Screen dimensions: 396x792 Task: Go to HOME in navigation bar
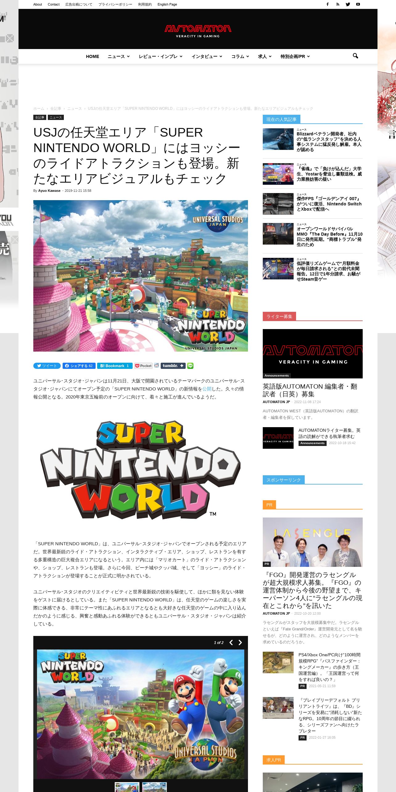coord(93,56)
